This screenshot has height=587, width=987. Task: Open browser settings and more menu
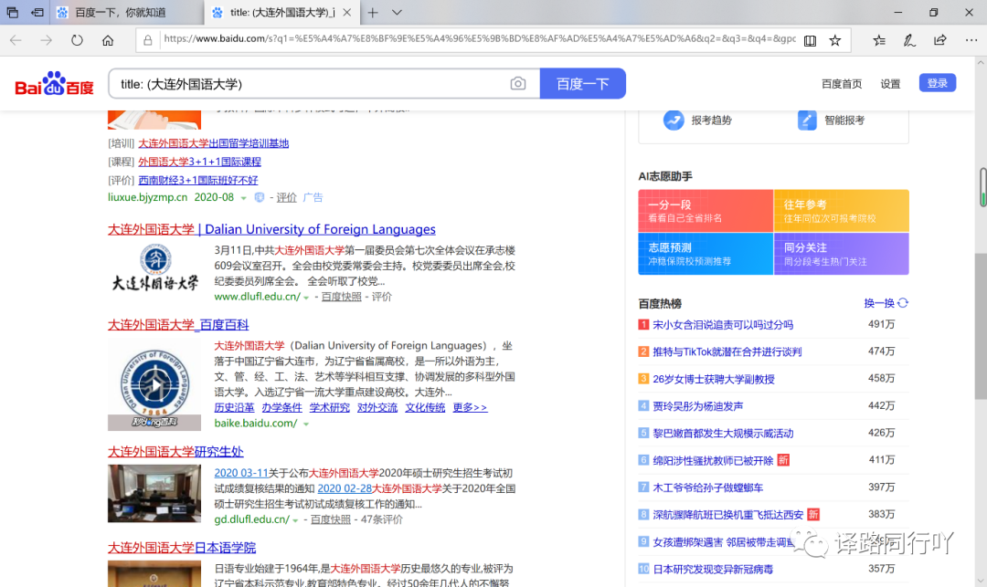(971, 40)
